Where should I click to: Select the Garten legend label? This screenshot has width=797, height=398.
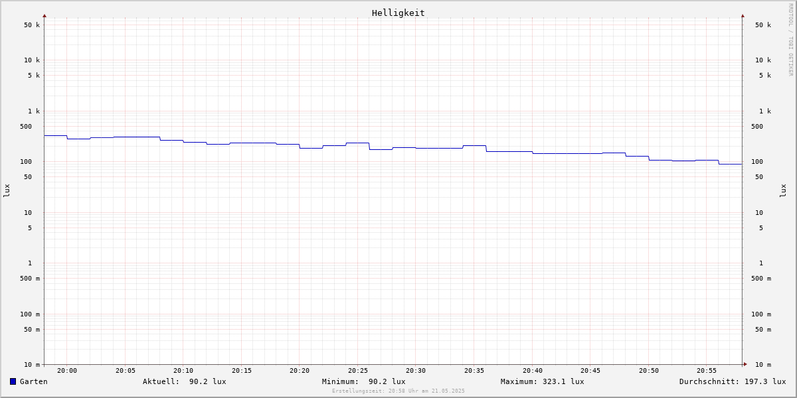(34, 381)
